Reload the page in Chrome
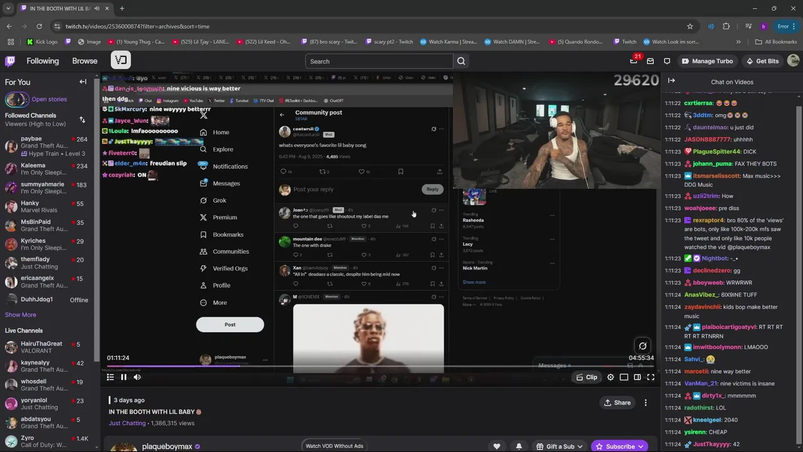803x452 pixels. (x=39, y=26)
